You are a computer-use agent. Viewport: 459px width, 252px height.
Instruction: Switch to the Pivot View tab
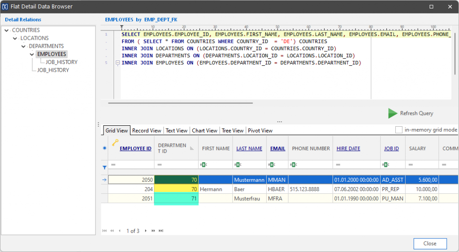coord(260,131)
